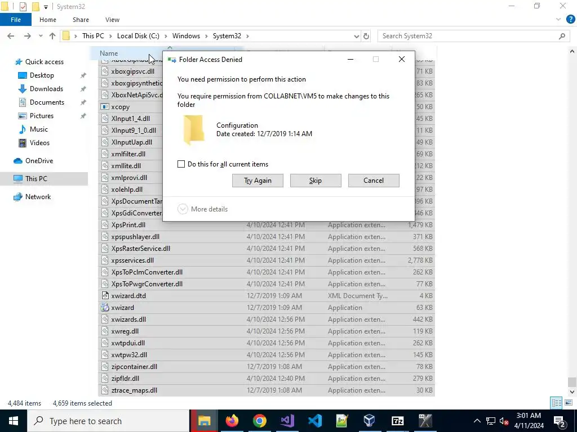
Task: Open Visual Studio from the taskbar
Action: (287, 421)
